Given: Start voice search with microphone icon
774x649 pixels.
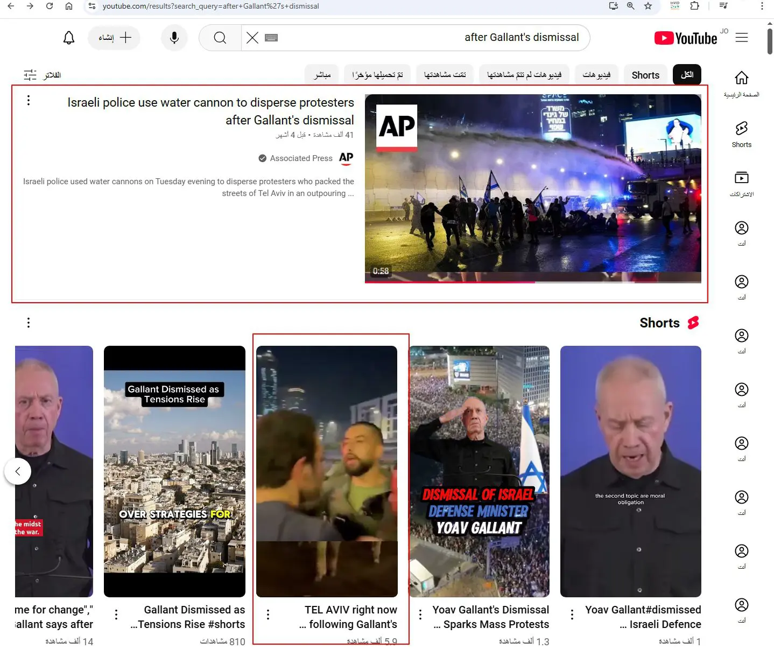Looking at the screenshot, I should click(174, 38).
